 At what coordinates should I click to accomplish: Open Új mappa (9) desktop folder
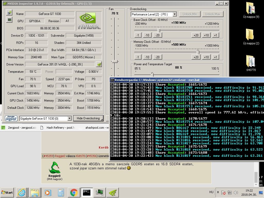click(251, 10)
